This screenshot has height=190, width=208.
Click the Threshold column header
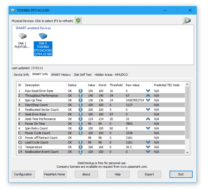point(116,85)
